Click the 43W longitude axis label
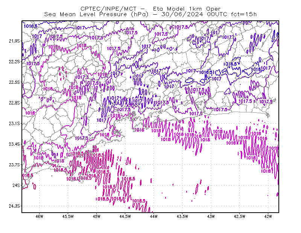Image resolution: width=301 pixels, height=233 pixels. coord(211,216)
